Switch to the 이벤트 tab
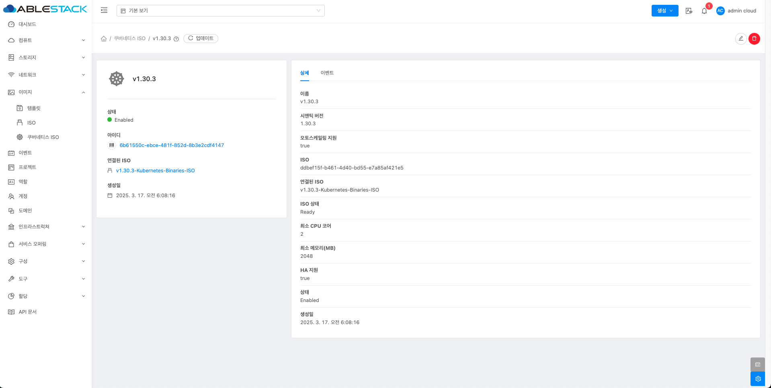Image resolution: width=771 pixels, height=388 pixels. click(x=327, y=73)
